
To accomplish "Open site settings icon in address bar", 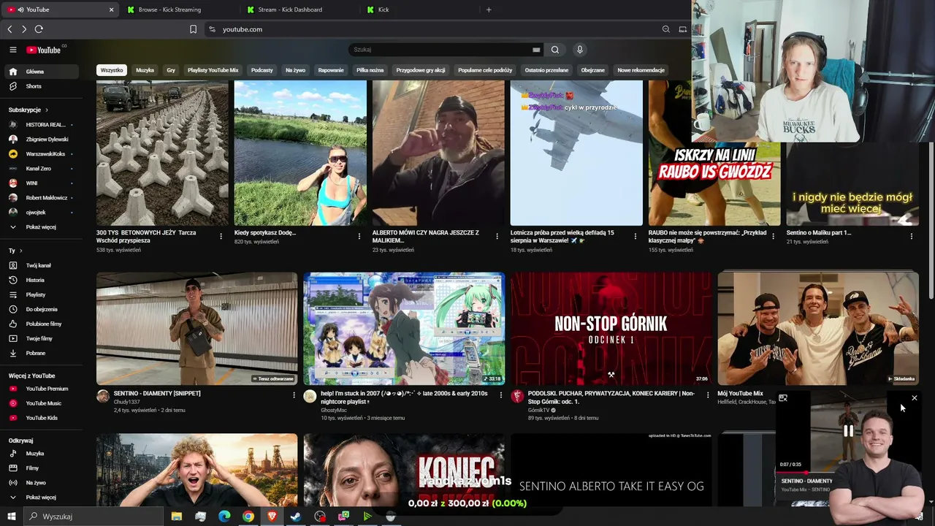I will pos(212,29).
